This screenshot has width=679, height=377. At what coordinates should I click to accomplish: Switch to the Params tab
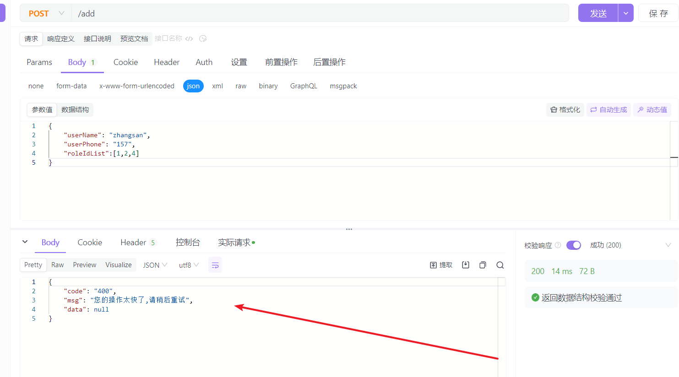(x=39, y=62)
